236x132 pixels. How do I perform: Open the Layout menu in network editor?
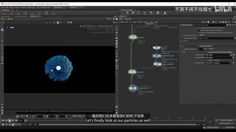tap(146, 22)
